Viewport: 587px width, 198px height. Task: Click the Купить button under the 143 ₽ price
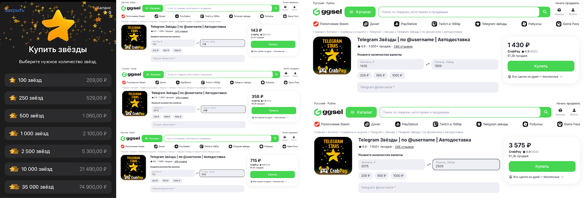point(273,44)
